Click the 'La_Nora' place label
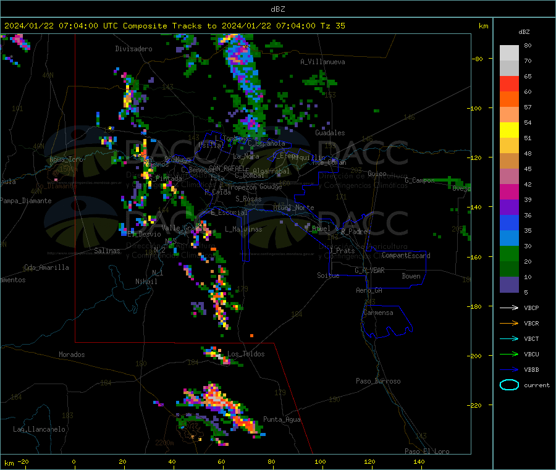 pos(246,156)
